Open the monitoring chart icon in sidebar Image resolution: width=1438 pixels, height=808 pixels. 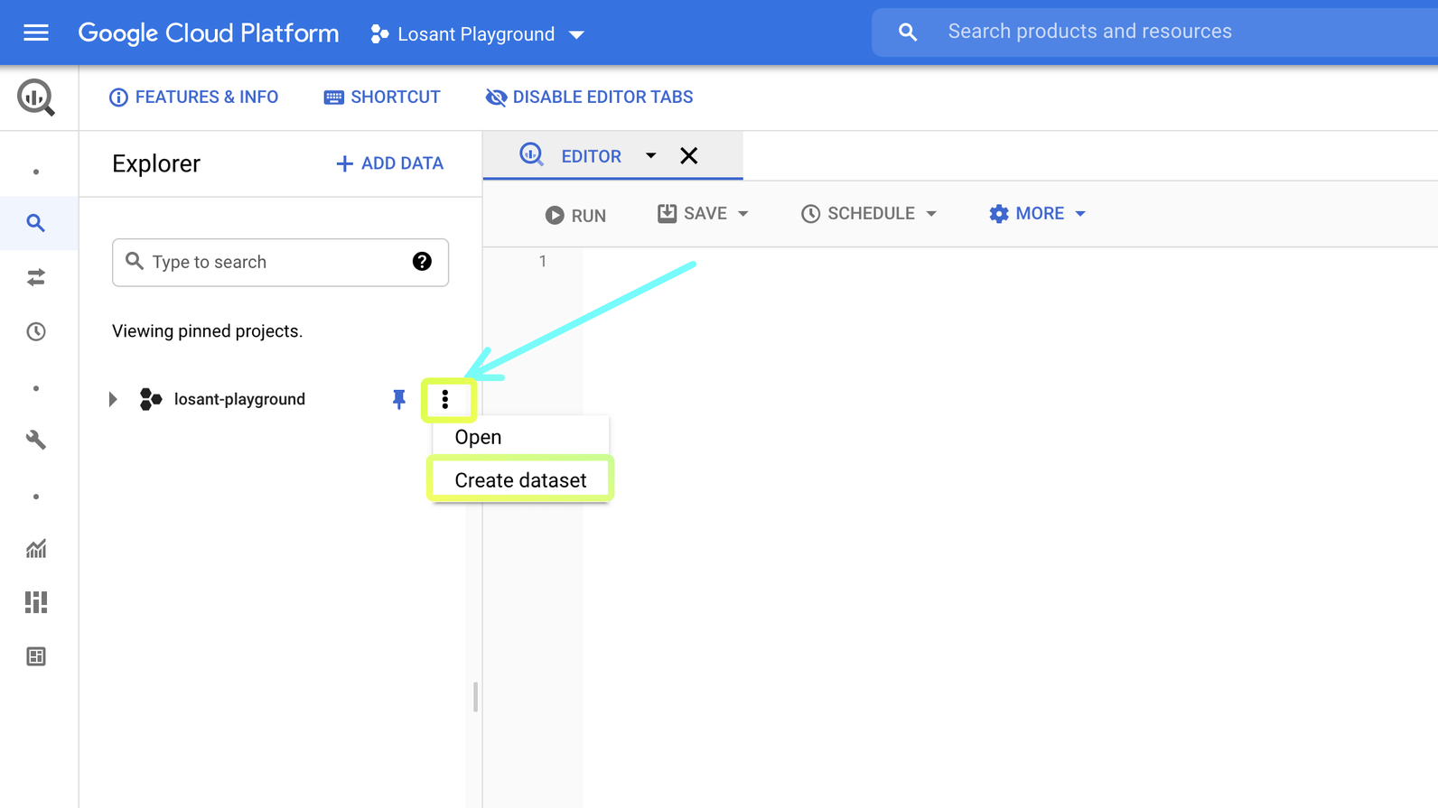click(x=36, y=548)
